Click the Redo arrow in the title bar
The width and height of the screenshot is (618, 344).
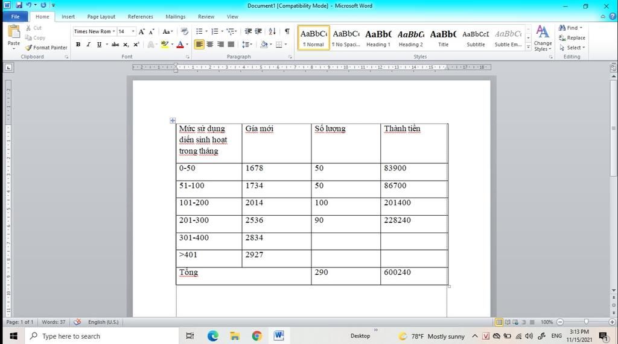(43, 5)
